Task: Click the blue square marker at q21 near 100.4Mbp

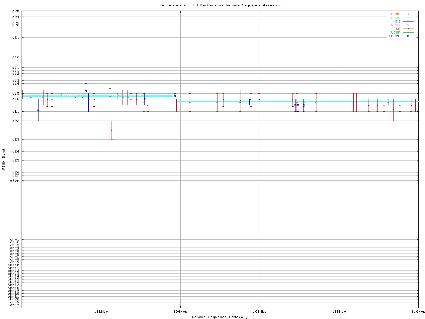Action: pos(38,110)
